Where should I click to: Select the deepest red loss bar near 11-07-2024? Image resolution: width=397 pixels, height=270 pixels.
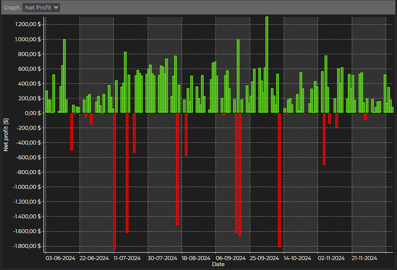(114, 181)
